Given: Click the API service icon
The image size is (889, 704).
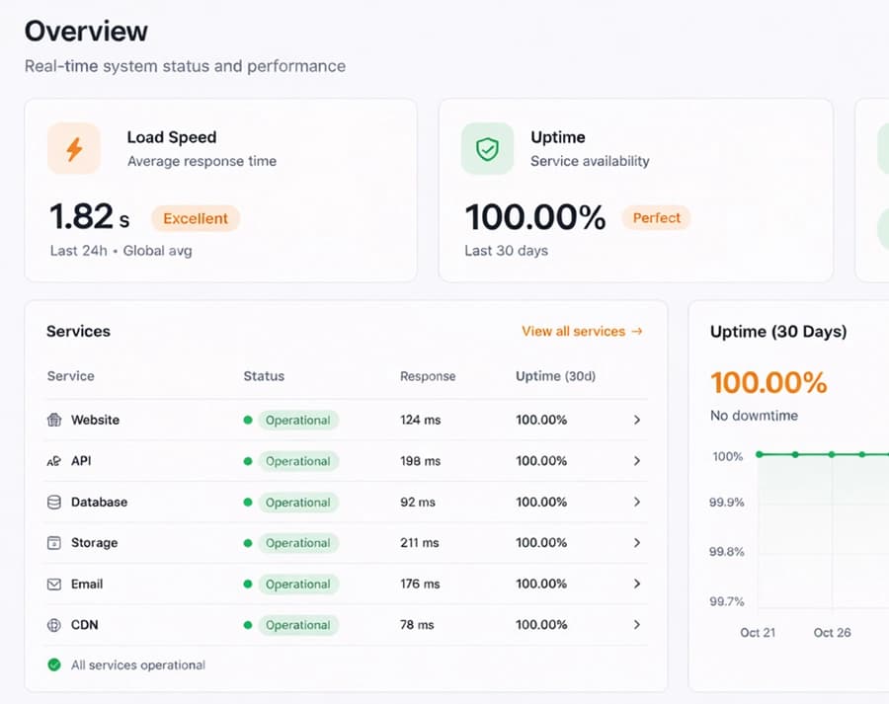Looking at the screenshot, I should [54, 461].
